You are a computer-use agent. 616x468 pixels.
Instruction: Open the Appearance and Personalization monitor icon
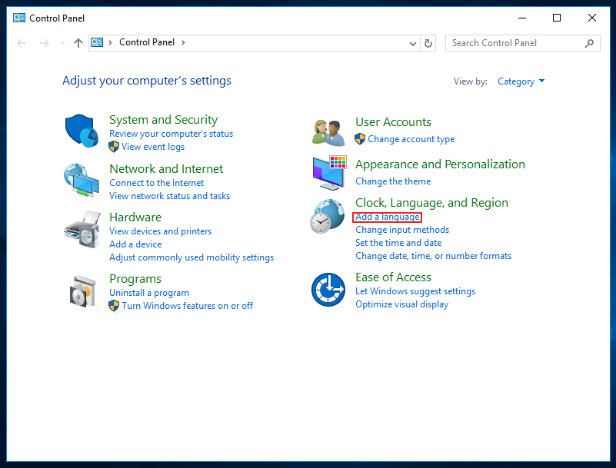coord(329,173)
